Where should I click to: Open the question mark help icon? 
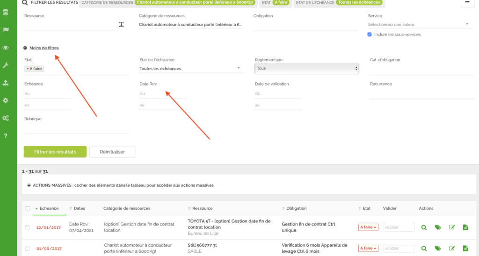(x=6, y=136)
